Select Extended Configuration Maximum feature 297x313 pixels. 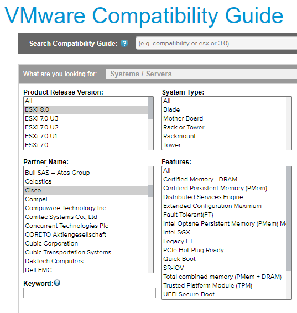pos(224,206)
